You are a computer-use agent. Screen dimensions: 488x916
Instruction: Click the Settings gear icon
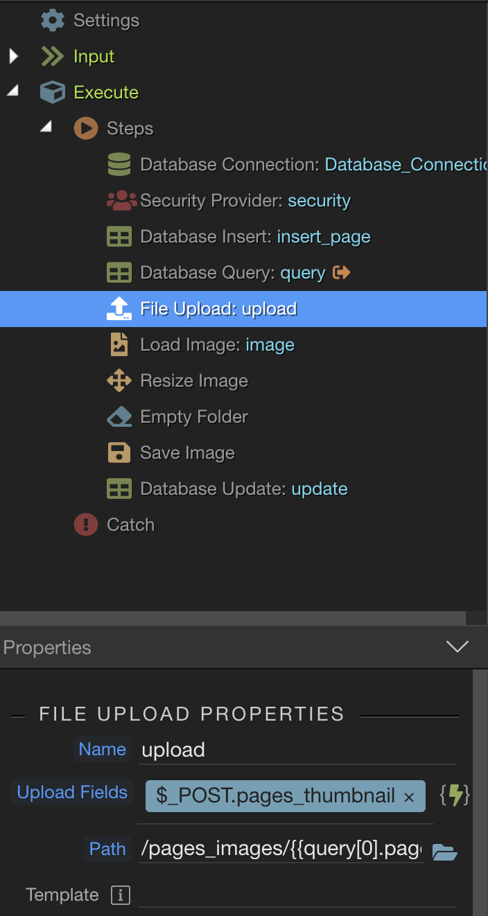(53, 20)
